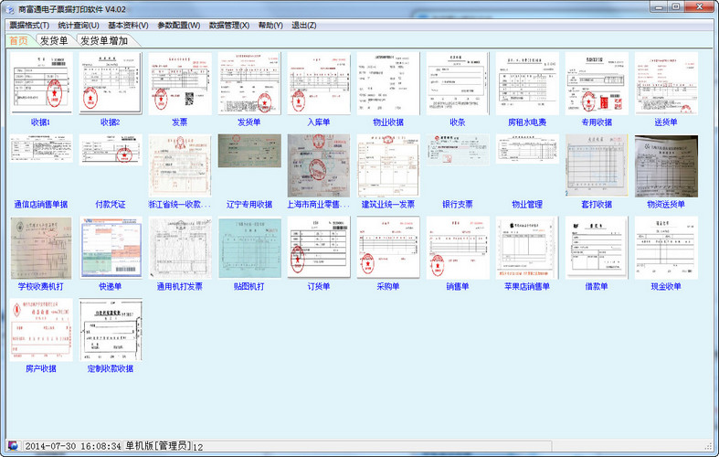
Task: Switch to the 首页 home tab
Action: (x=19, y=40)
